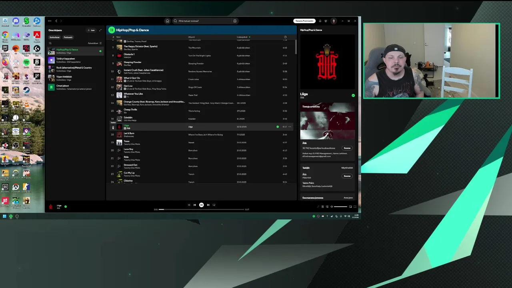Mute with the volume speaker icon
This screenshot has height=288, width=512.
point(331,207)
